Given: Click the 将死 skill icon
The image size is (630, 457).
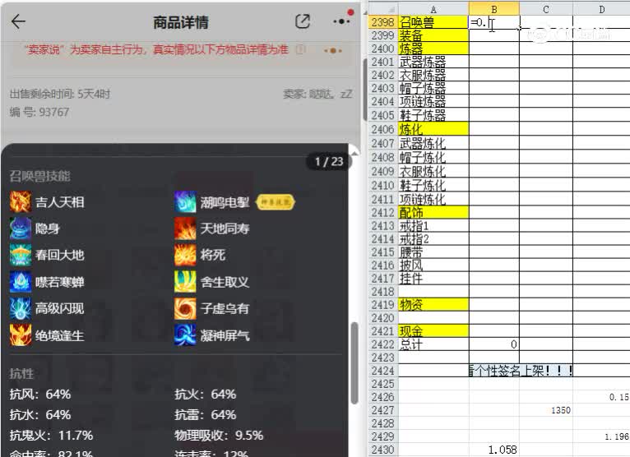Looking at the screenshot, I should [185, 255].
